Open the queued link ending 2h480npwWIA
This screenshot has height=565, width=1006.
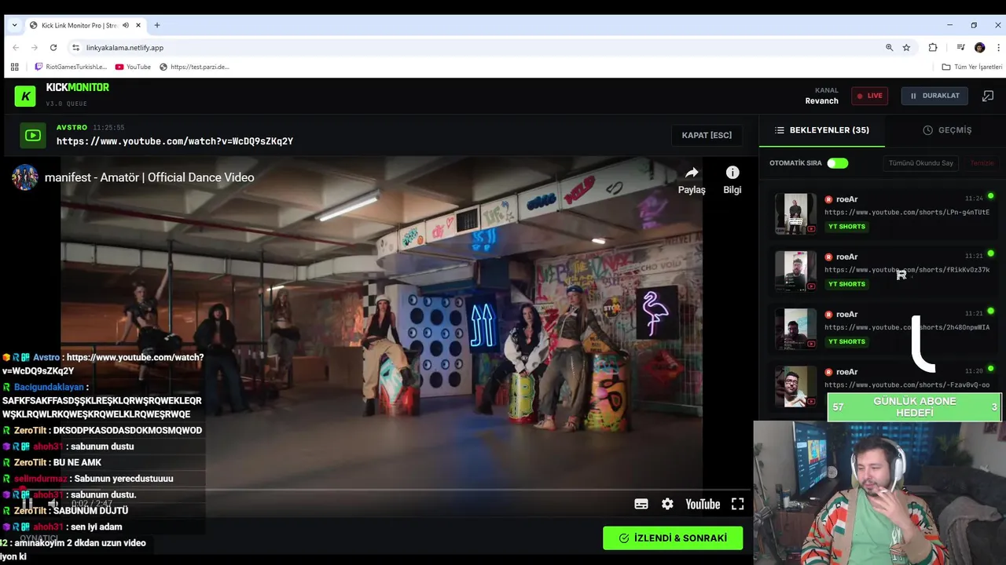tap(907, 327)
